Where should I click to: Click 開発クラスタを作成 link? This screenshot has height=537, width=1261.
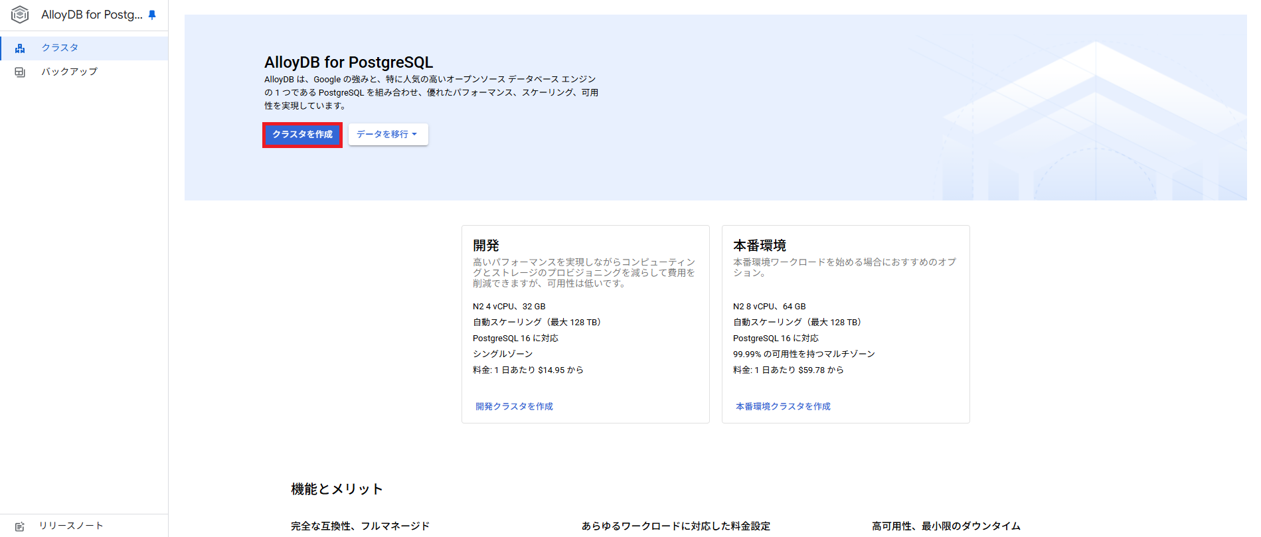(514, 406)
